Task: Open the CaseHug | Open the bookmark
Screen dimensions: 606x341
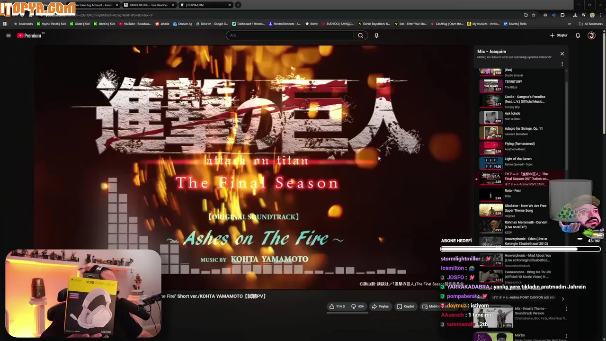Action: [447, 24]
